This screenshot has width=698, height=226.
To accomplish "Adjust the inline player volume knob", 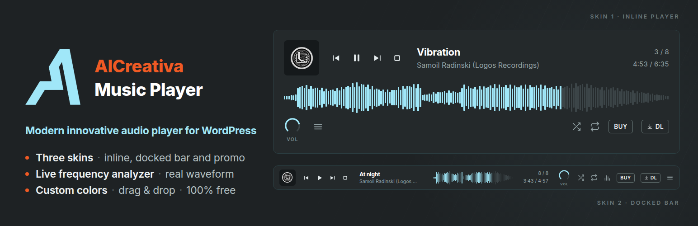I will tap(292, 126).
